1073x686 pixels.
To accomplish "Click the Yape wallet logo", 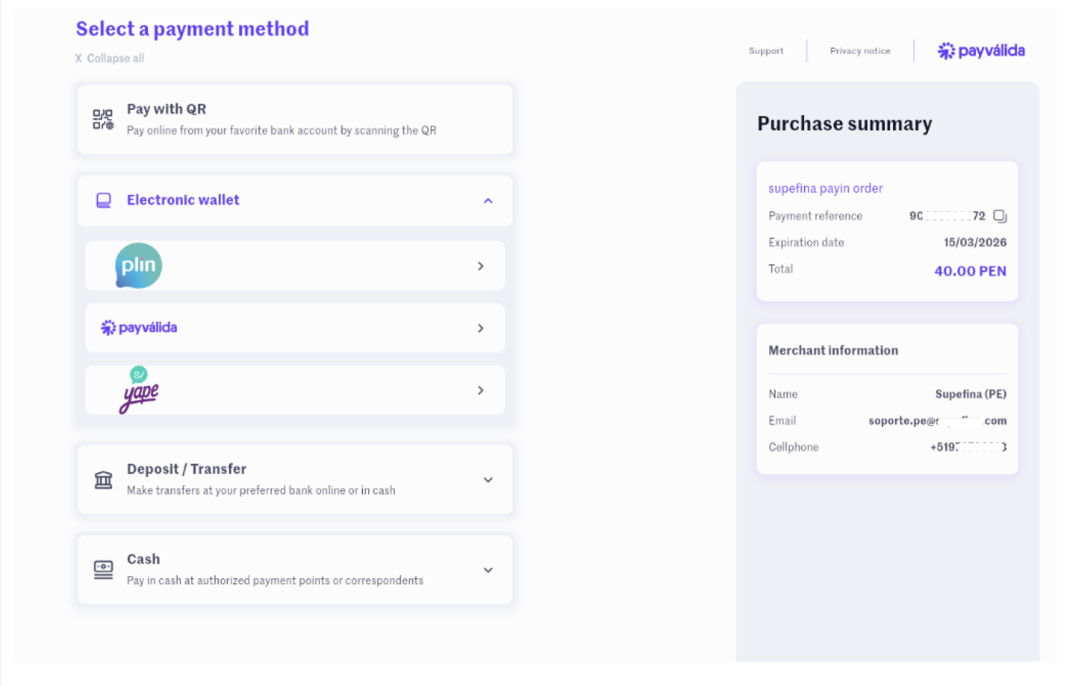I will 138,390.
